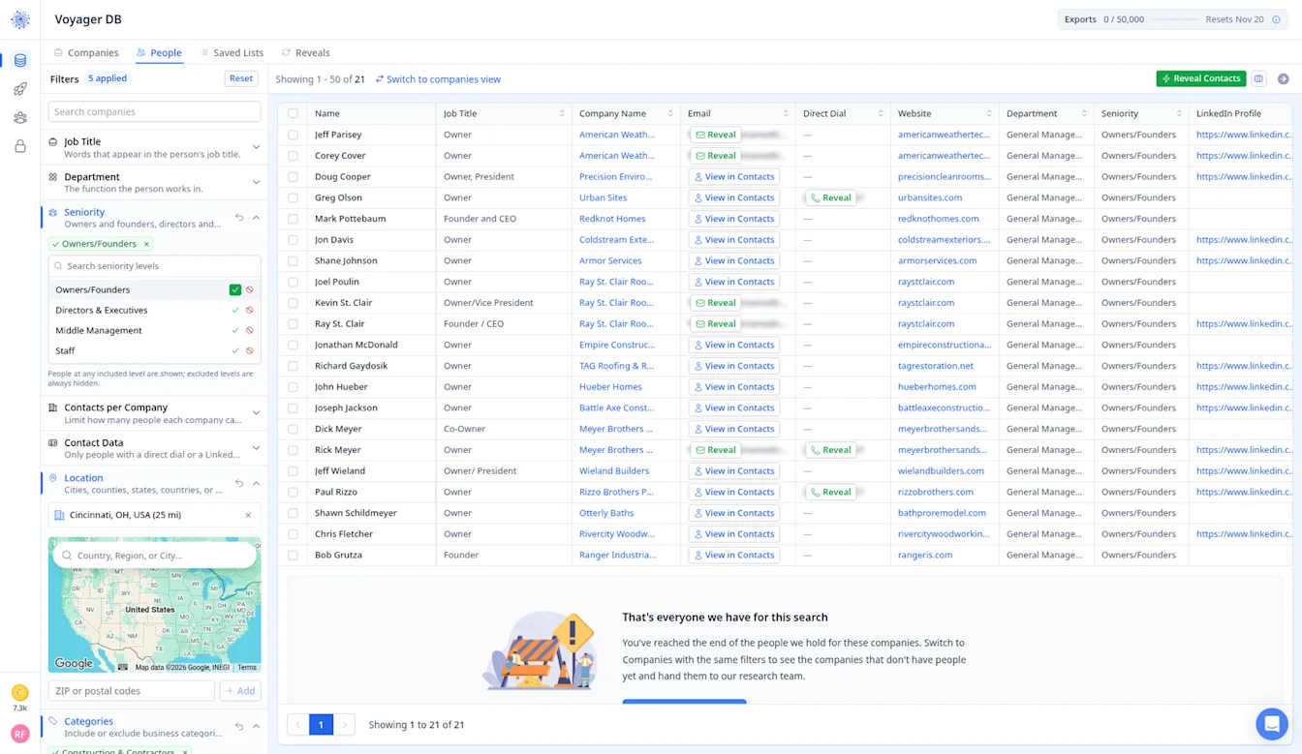Viewport: 1302px width, 754px height.
Task: Click the ZIP or postal codes field
Action: [x=132, y=691]
